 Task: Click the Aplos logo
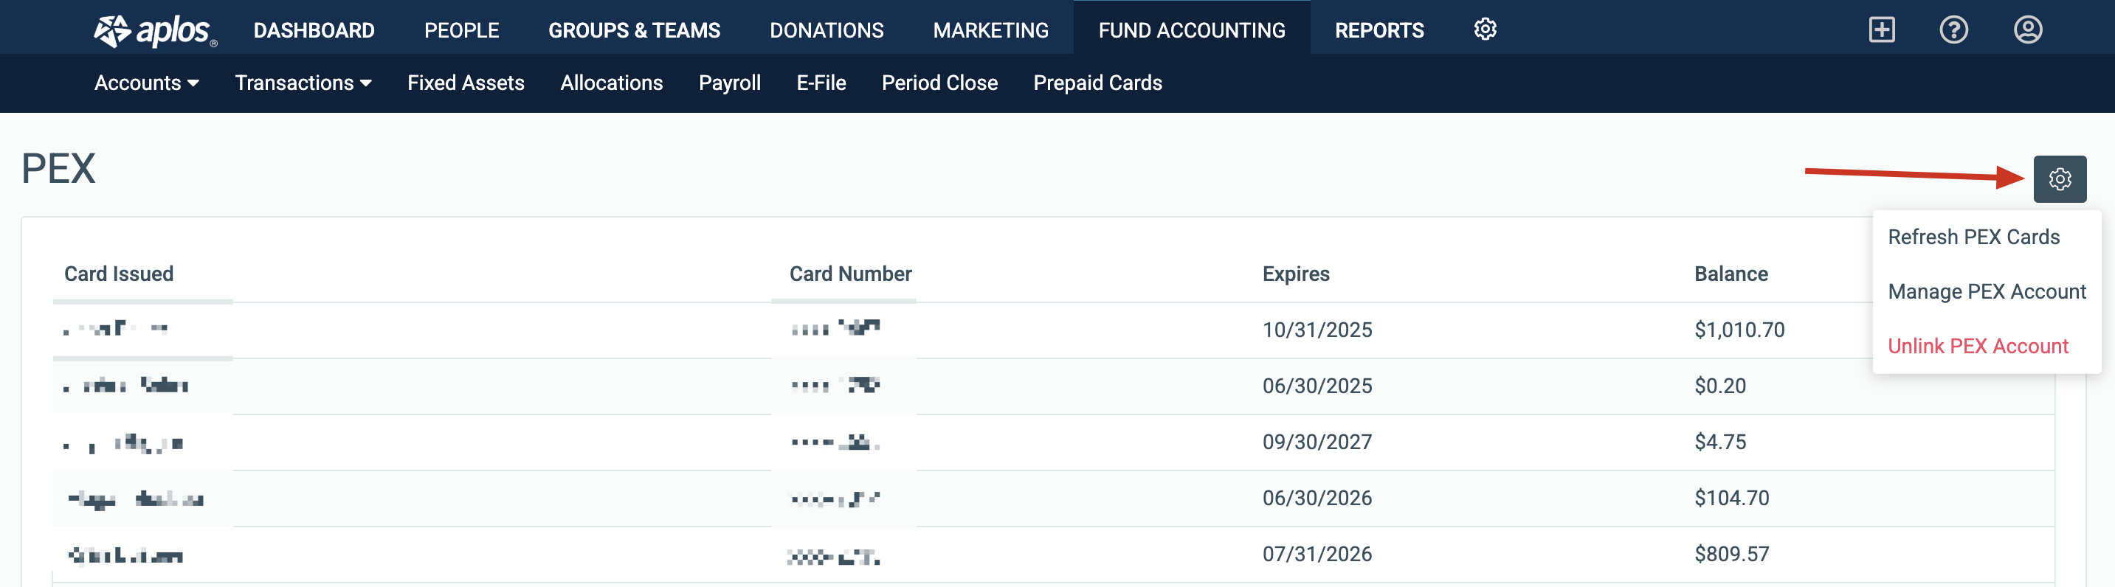point(154,30)
